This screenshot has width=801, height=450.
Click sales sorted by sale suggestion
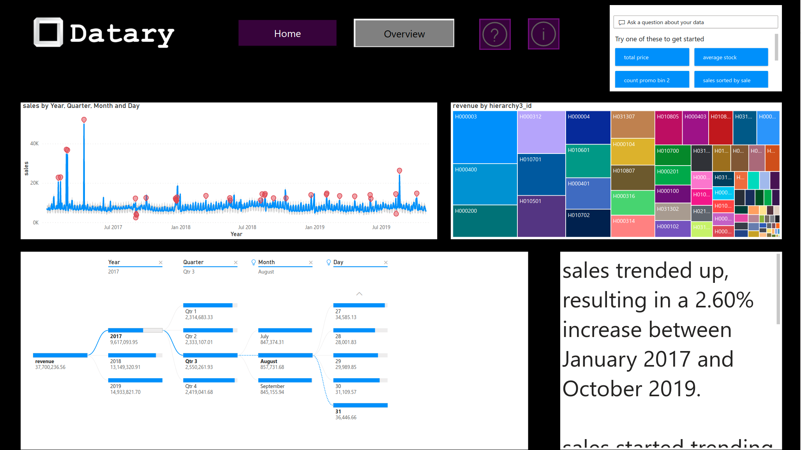(730, 80)
